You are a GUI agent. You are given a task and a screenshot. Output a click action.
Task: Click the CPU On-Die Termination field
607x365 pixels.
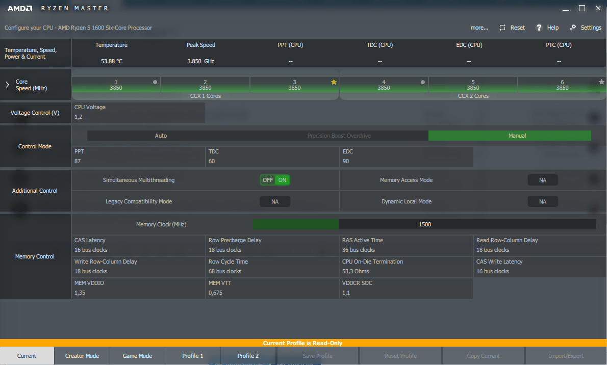(407, 267)
